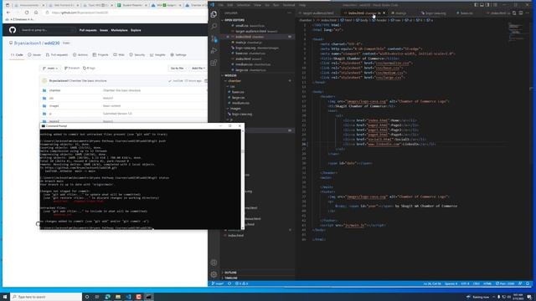
Task: Click Explore link in GitHub header
Action: (136, 30)
